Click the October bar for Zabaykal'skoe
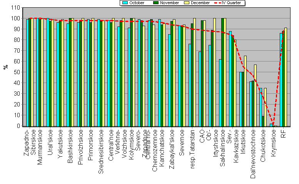The image size is (299, 184). (x=169, y=81)
